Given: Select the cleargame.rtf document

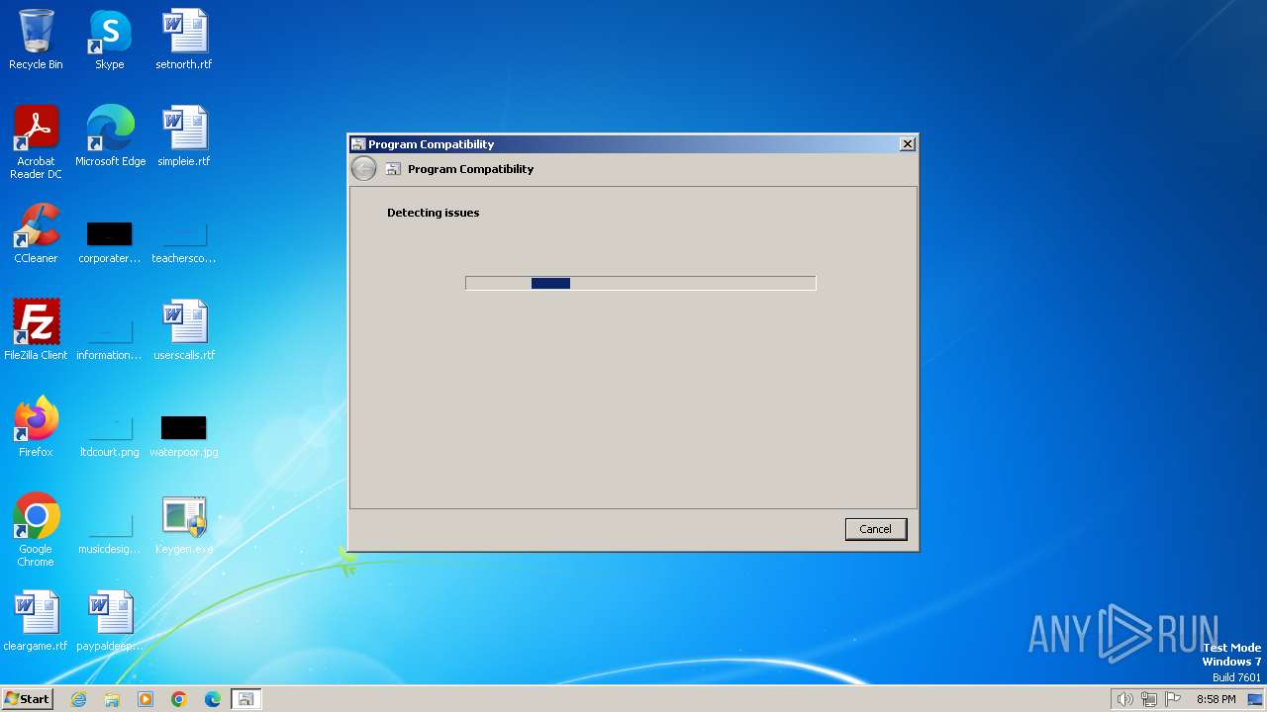Looking at the screenshot, I should 36,621.
